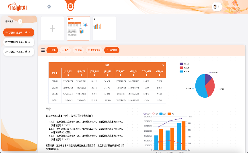The image size is (248, 153).
Task: Delete the highlighted orange sidebar report
Action: pos(26,32)
